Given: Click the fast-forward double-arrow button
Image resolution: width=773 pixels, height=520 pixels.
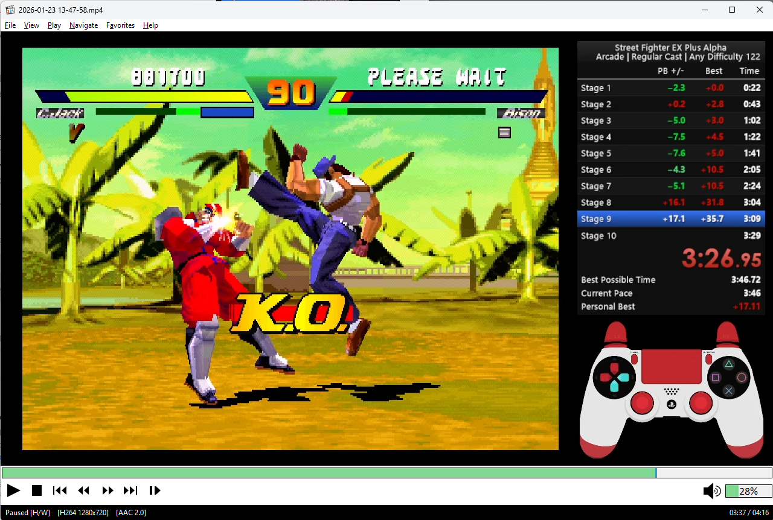Looking at the screenshot, I should tap(107, 490).
